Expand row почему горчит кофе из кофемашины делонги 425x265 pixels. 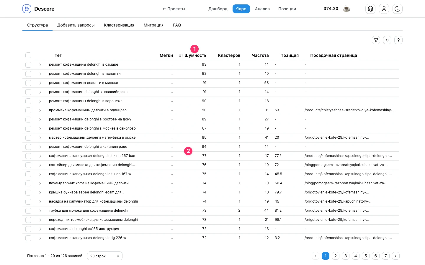pos(40,183)
